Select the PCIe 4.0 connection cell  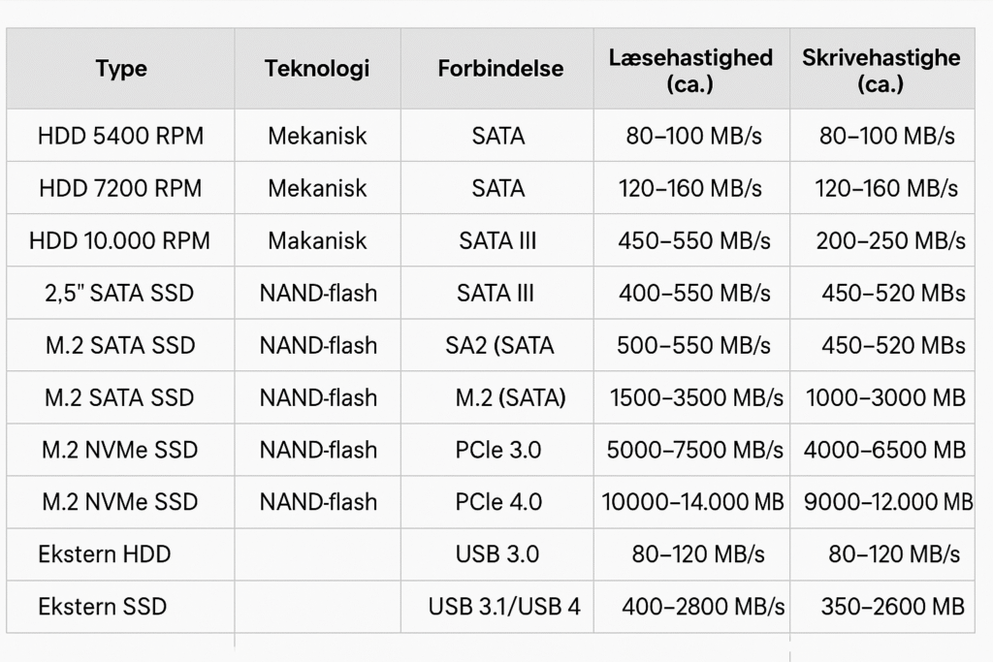click(x=498, y=502)
